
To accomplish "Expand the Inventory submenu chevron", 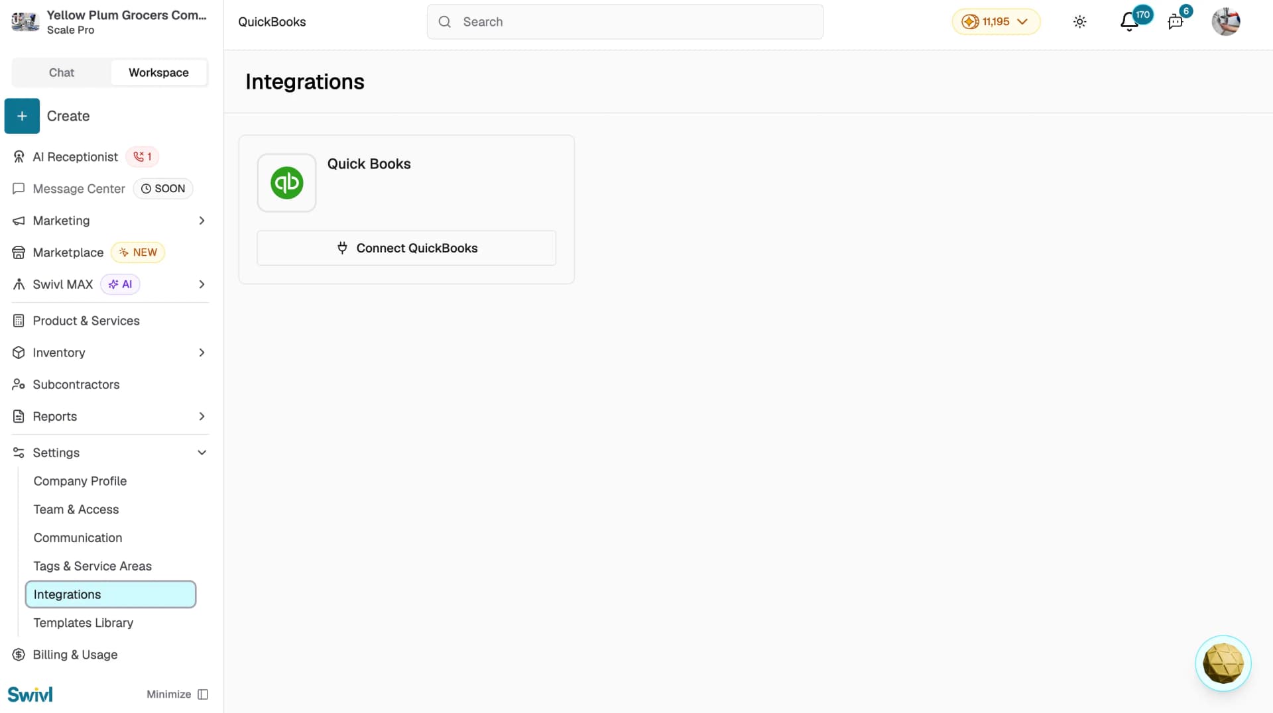I will pos(202,353).
